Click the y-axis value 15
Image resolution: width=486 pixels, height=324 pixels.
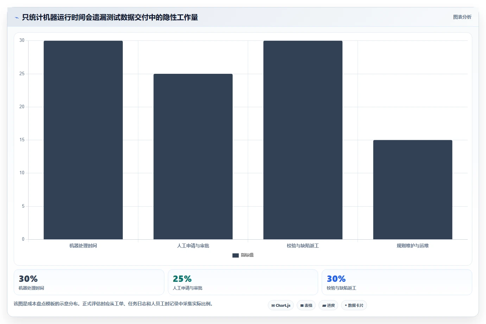pos(22,140)
